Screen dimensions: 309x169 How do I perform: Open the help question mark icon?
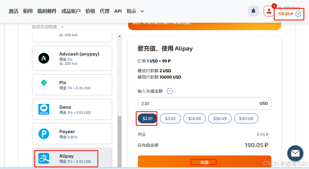pos(170,91)
